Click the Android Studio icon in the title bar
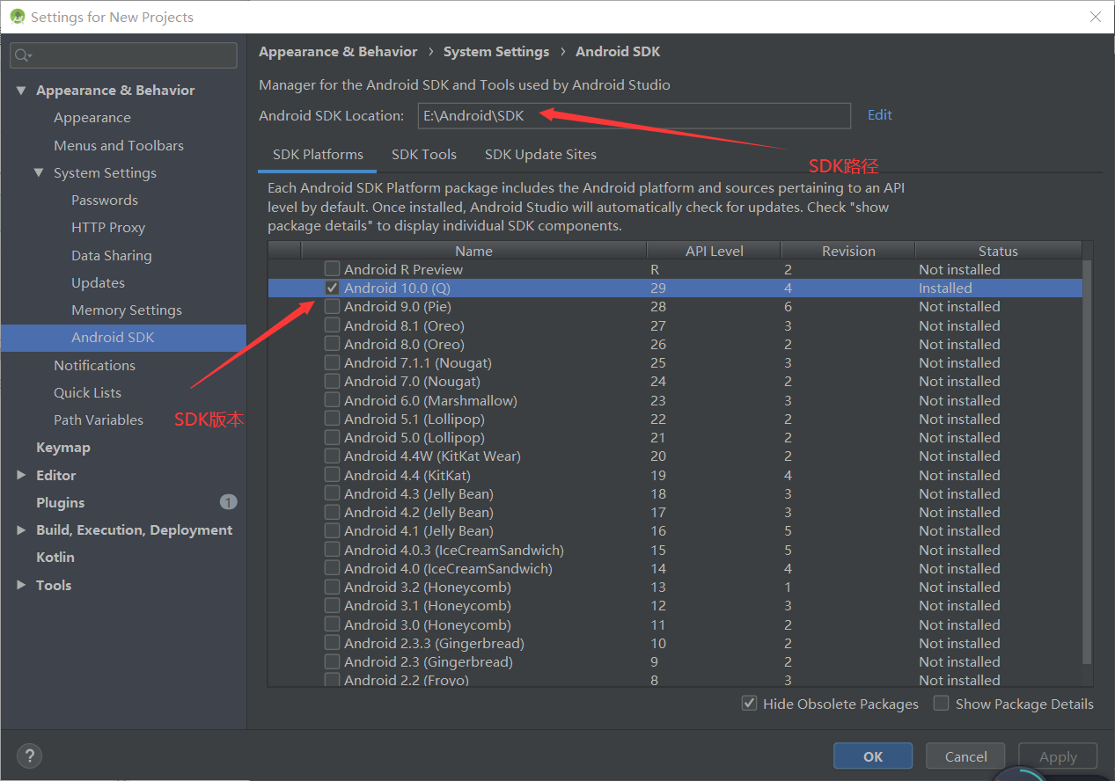The height and width of the screenshot is (781, 1115). 17,17
